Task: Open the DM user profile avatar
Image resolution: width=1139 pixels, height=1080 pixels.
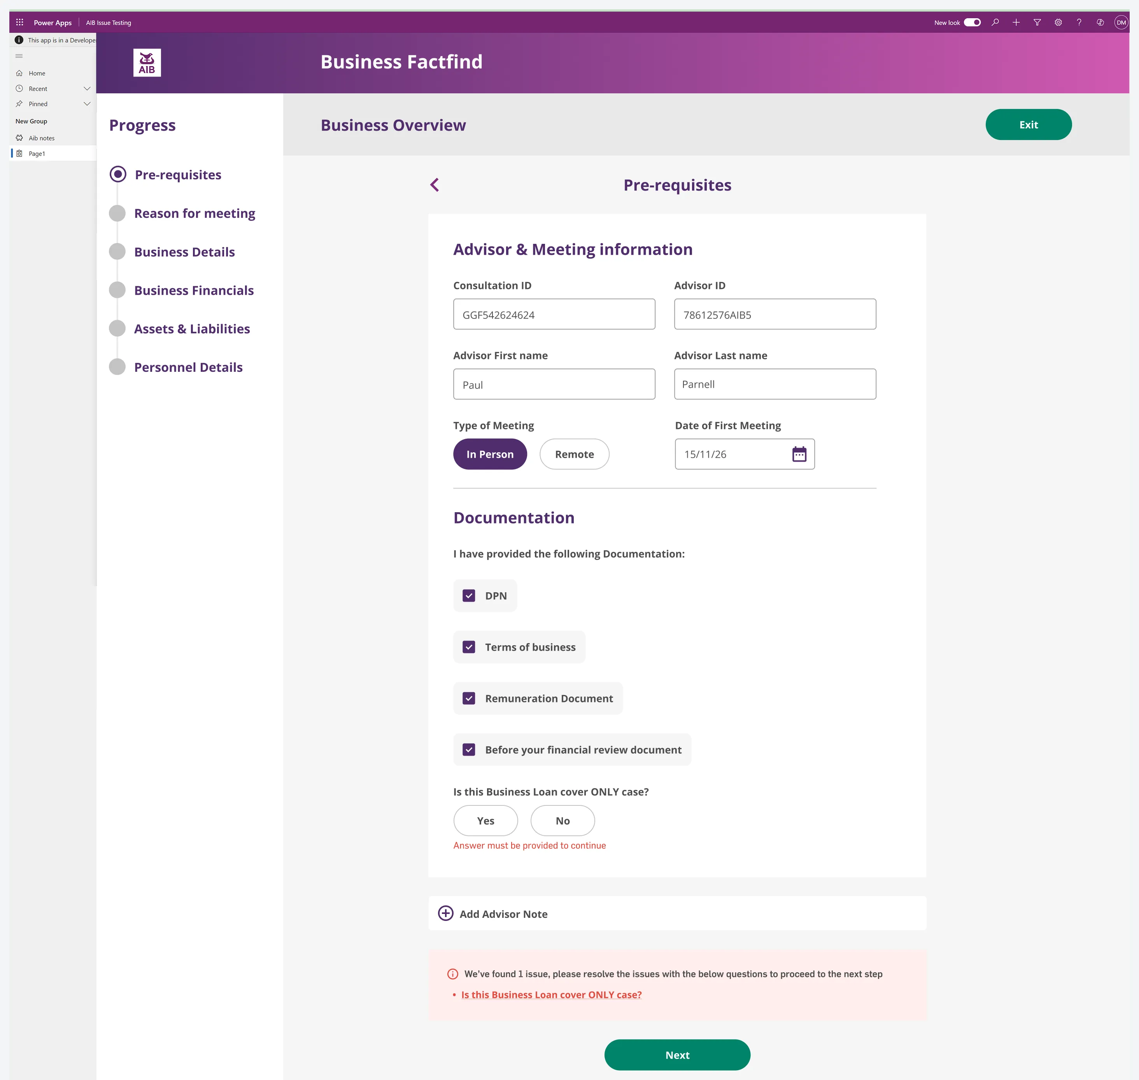Action: click(1121, 23)
